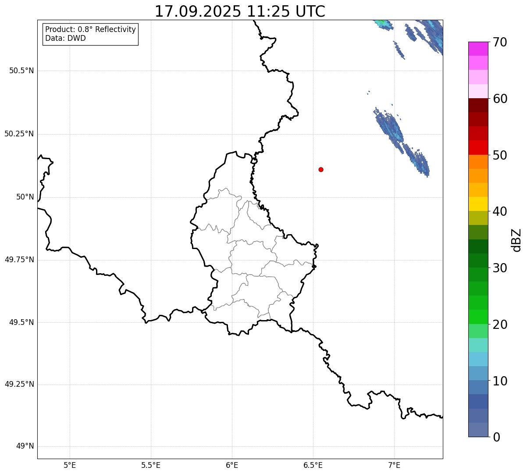Screen dimensions: 527x474
Task: Click the 5°E longitude label
Action: pyautogui.click(x=70, y=465)
